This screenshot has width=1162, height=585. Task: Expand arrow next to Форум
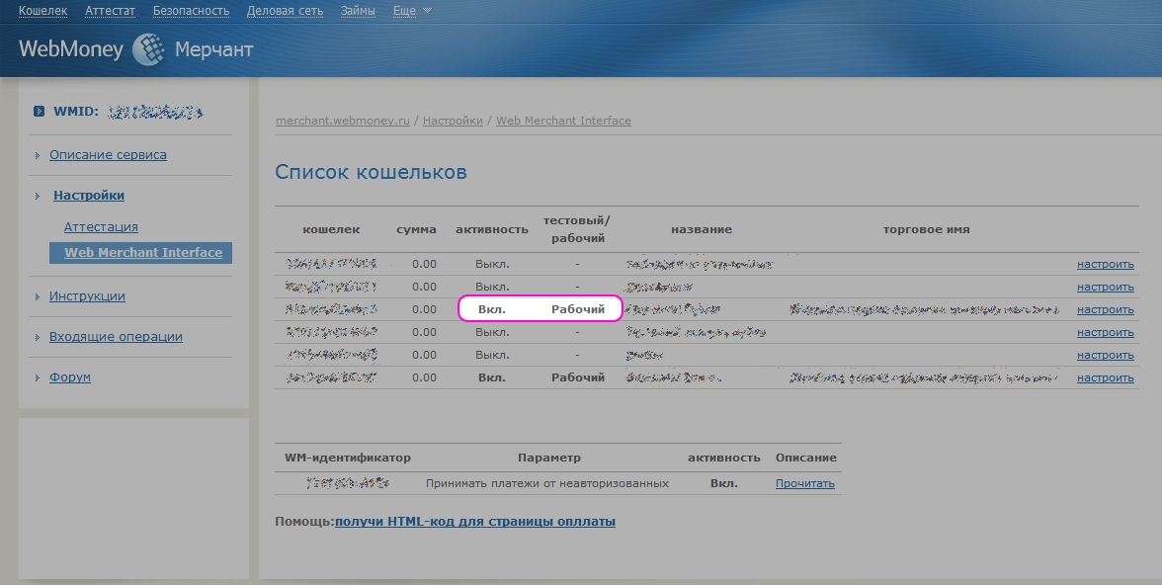coord(38,378)
